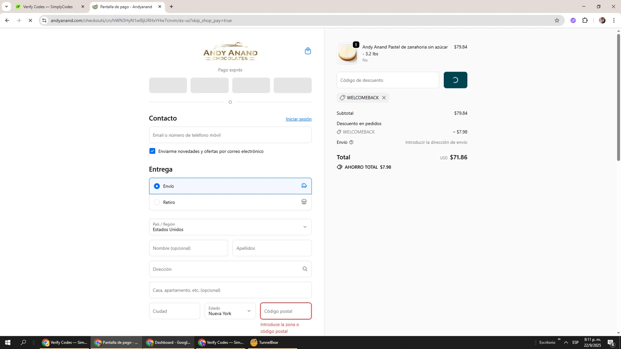Click the page vertical scrollbar
Image resolution: width=621 pixels, height=349 pixels.
coord(619,97)
